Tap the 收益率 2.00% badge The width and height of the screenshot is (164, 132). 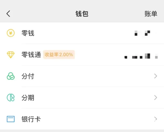click(x=59, y=55)
